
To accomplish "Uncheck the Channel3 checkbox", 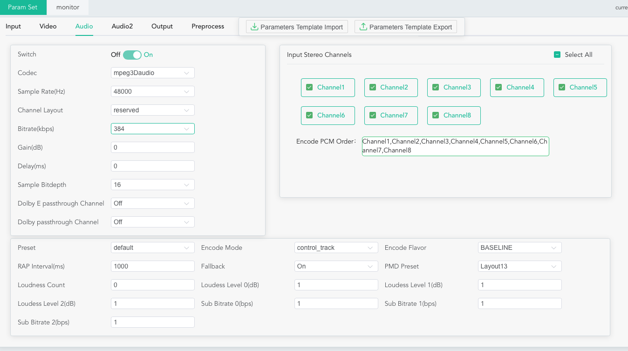I will (436, 87).
